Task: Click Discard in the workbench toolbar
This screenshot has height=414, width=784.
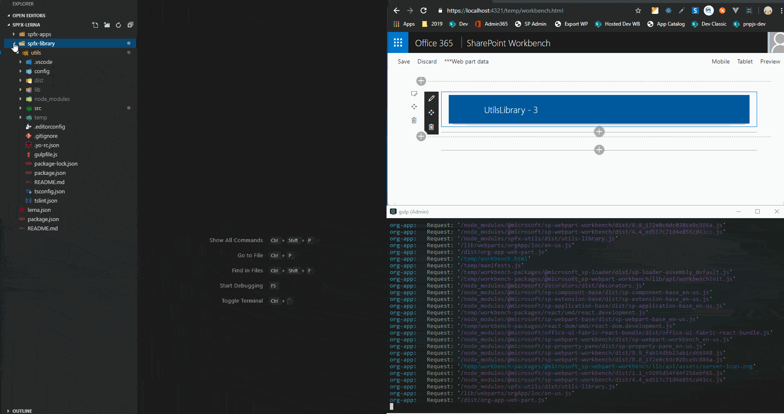Action: (x=427, y=61)
